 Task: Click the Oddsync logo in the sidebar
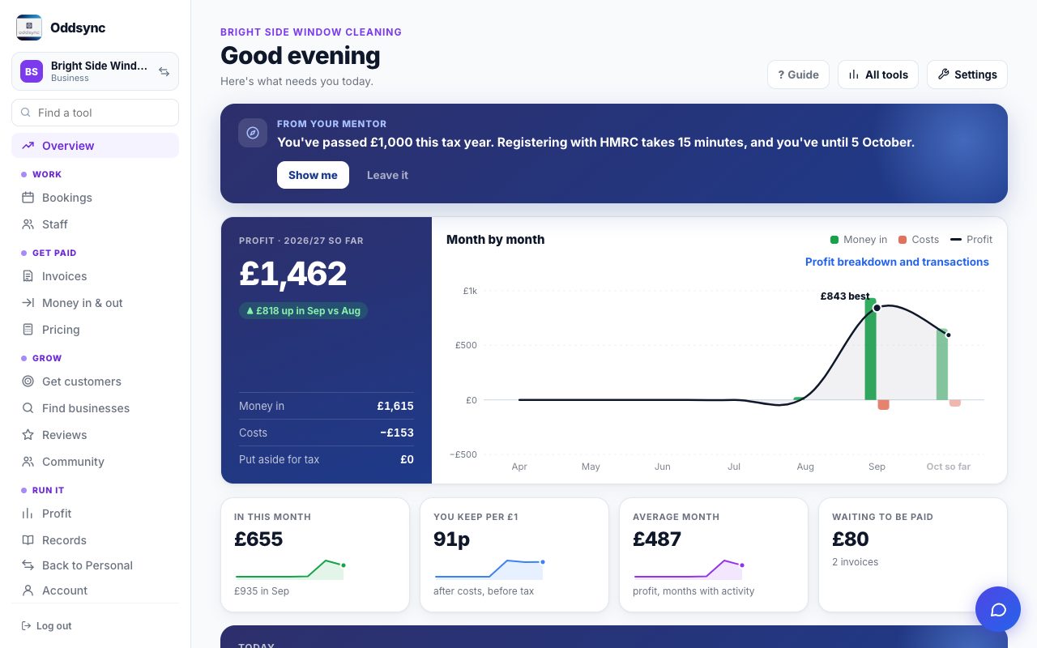click(29, 28)
